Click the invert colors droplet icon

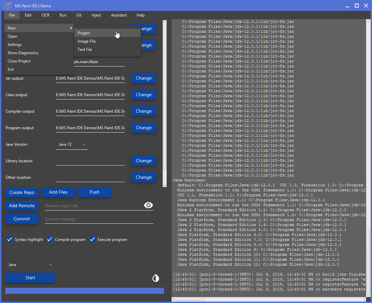156,278
